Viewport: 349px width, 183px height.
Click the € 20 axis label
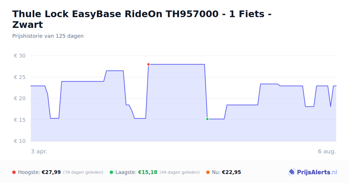point(20,98)
